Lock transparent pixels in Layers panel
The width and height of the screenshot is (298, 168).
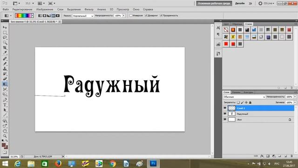tap(238, 103)
